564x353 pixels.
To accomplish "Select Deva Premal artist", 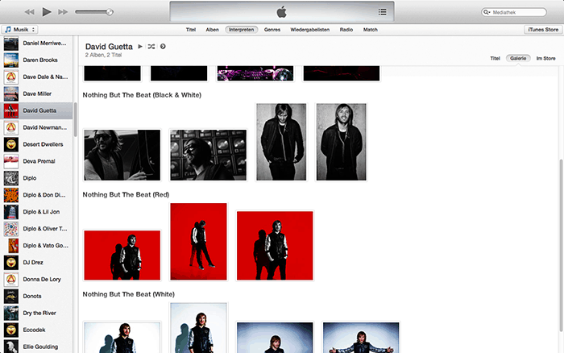I will [36, 161].
